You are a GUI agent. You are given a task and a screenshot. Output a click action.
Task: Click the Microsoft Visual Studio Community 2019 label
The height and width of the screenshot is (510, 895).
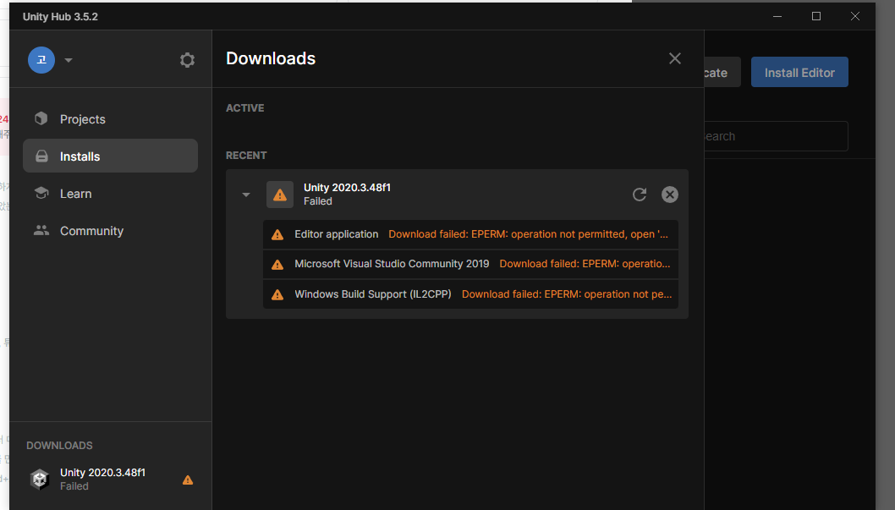point(392,264)
